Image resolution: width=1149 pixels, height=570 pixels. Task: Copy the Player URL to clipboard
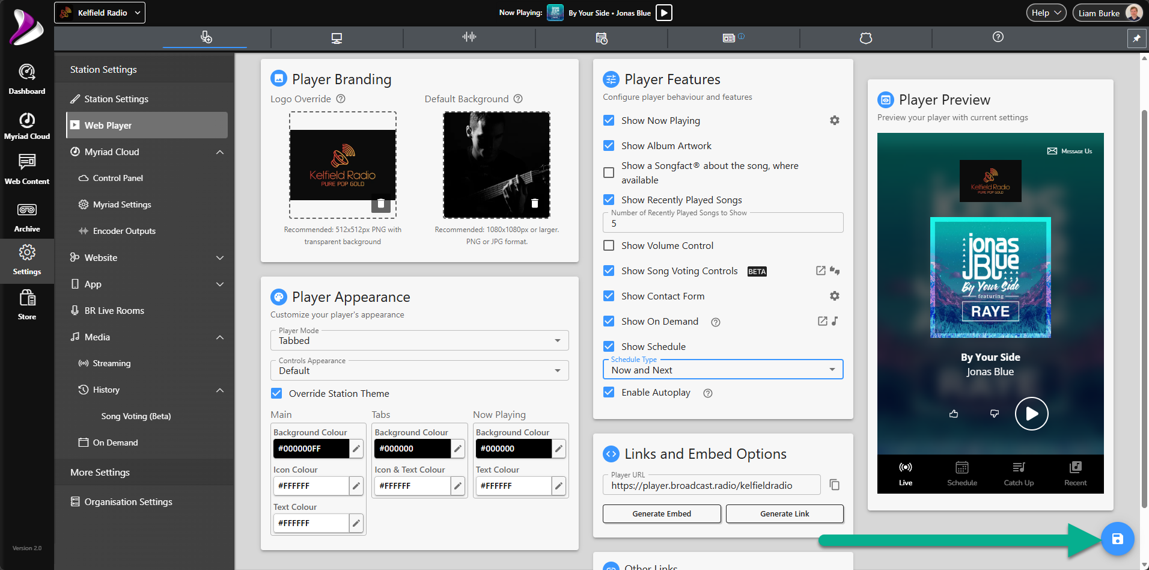[834, 485]
